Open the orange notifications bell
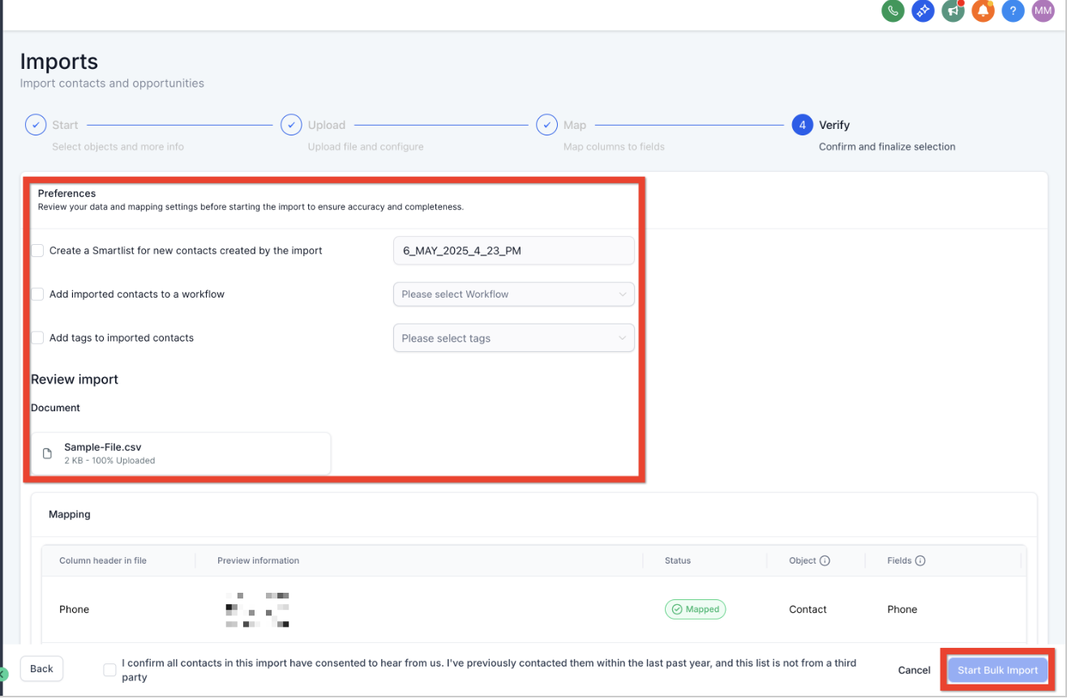This screenshot has width=1067, height=699. click(983, 11)
